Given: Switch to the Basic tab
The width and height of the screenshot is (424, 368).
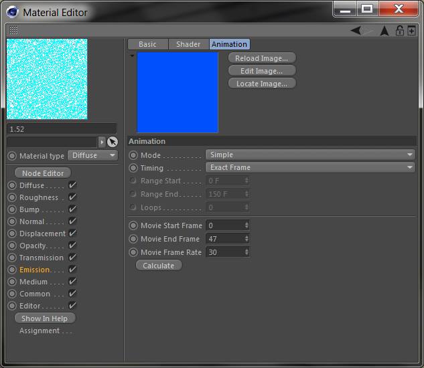Looking at the screenshot, I should point(148,44).
